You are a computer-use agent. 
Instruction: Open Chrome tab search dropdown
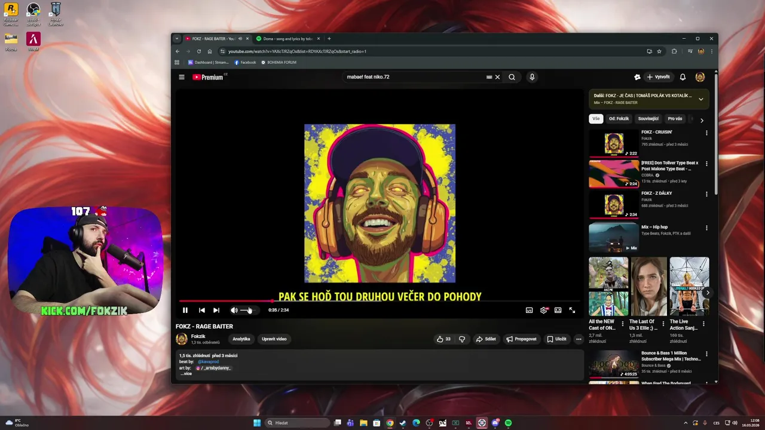click(177, 39)
